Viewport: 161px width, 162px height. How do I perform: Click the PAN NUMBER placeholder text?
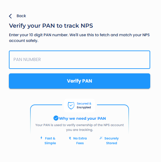[27, 59]
